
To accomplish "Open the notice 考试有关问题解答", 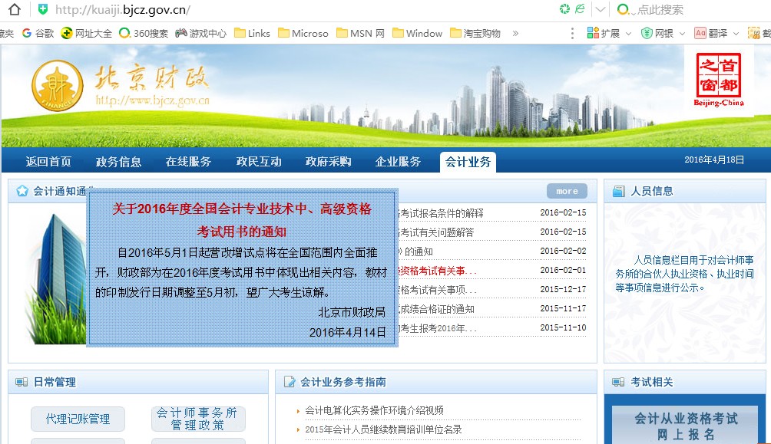I will (436, 232).
